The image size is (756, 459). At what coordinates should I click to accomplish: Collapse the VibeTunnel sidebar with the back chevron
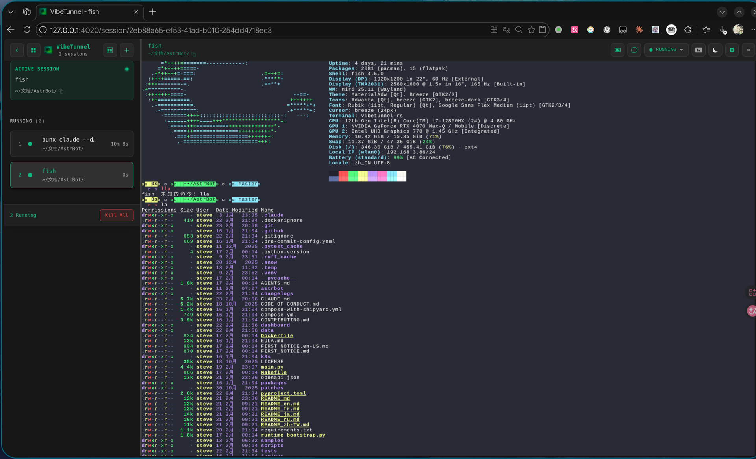click(x=17, y=50)
